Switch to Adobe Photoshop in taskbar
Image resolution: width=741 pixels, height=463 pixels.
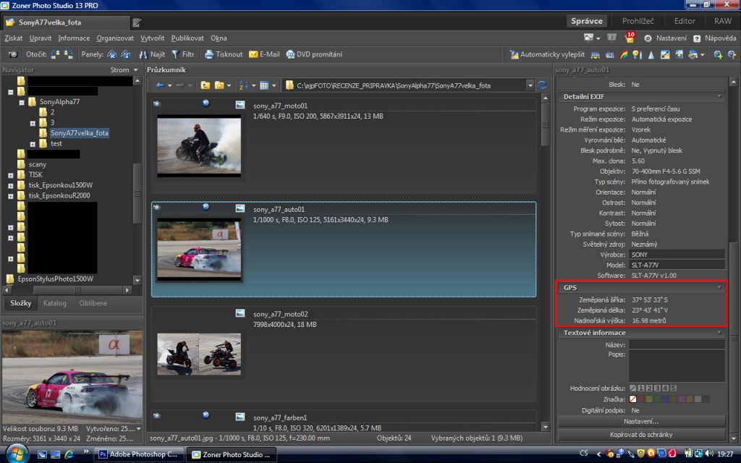139,454
